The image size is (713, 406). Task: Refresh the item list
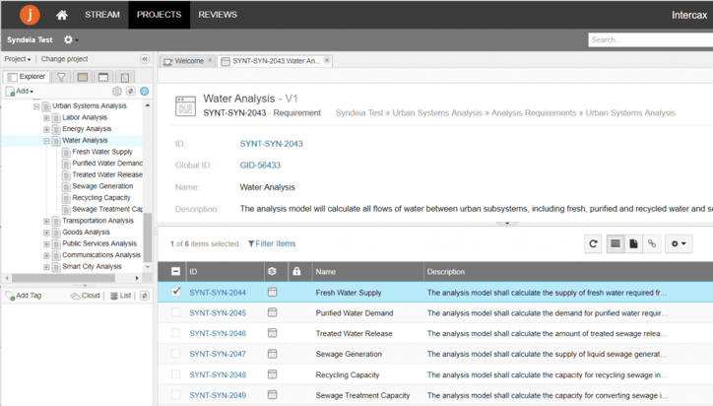pyautogui.click(x=593, y=244)
